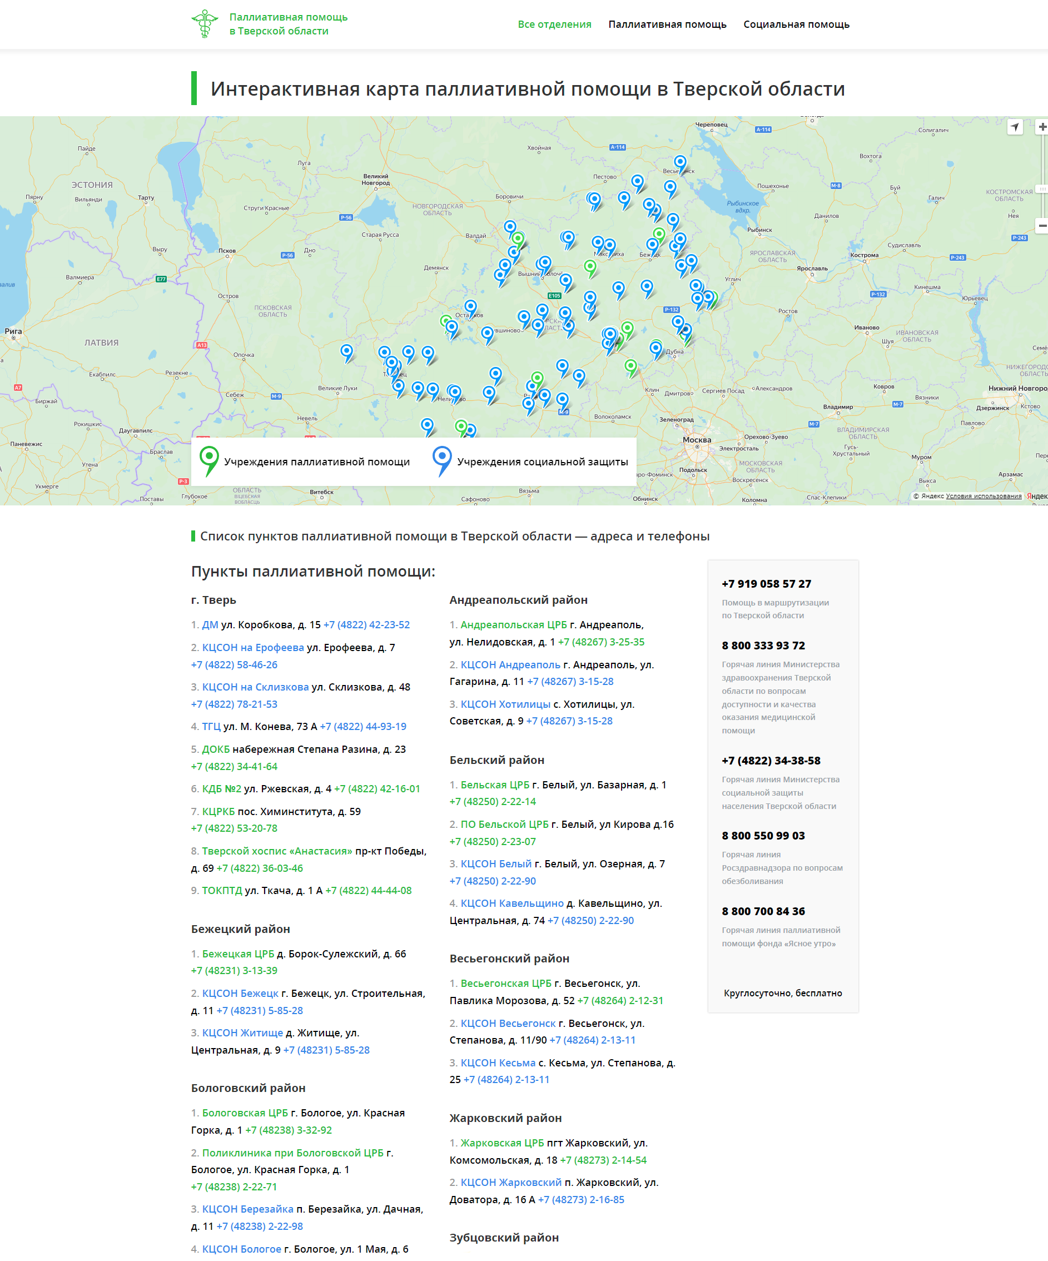Click the geolocation arrow button on map
This screenshot has height=1261, width=1048.
pos(1015,127)
